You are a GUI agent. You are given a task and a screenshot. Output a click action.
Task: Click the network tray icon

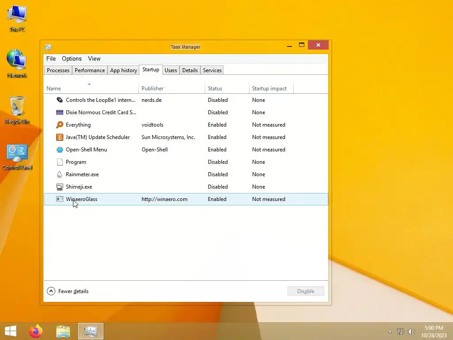pos(400,331)
